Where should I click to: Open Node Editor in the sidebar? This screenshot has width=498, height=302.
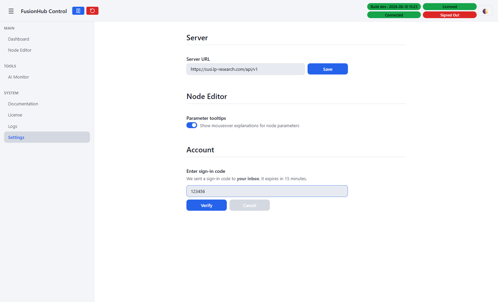point(47,50)
